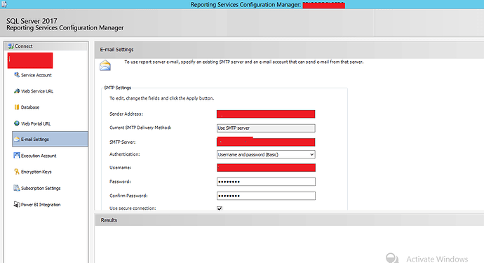Open Execution Account page
This screenshot has height=263, width=484.
pos(39,156)
